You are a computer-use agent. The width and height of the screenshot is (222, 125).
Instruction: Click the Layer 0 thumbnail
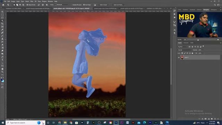click(182, 57)
